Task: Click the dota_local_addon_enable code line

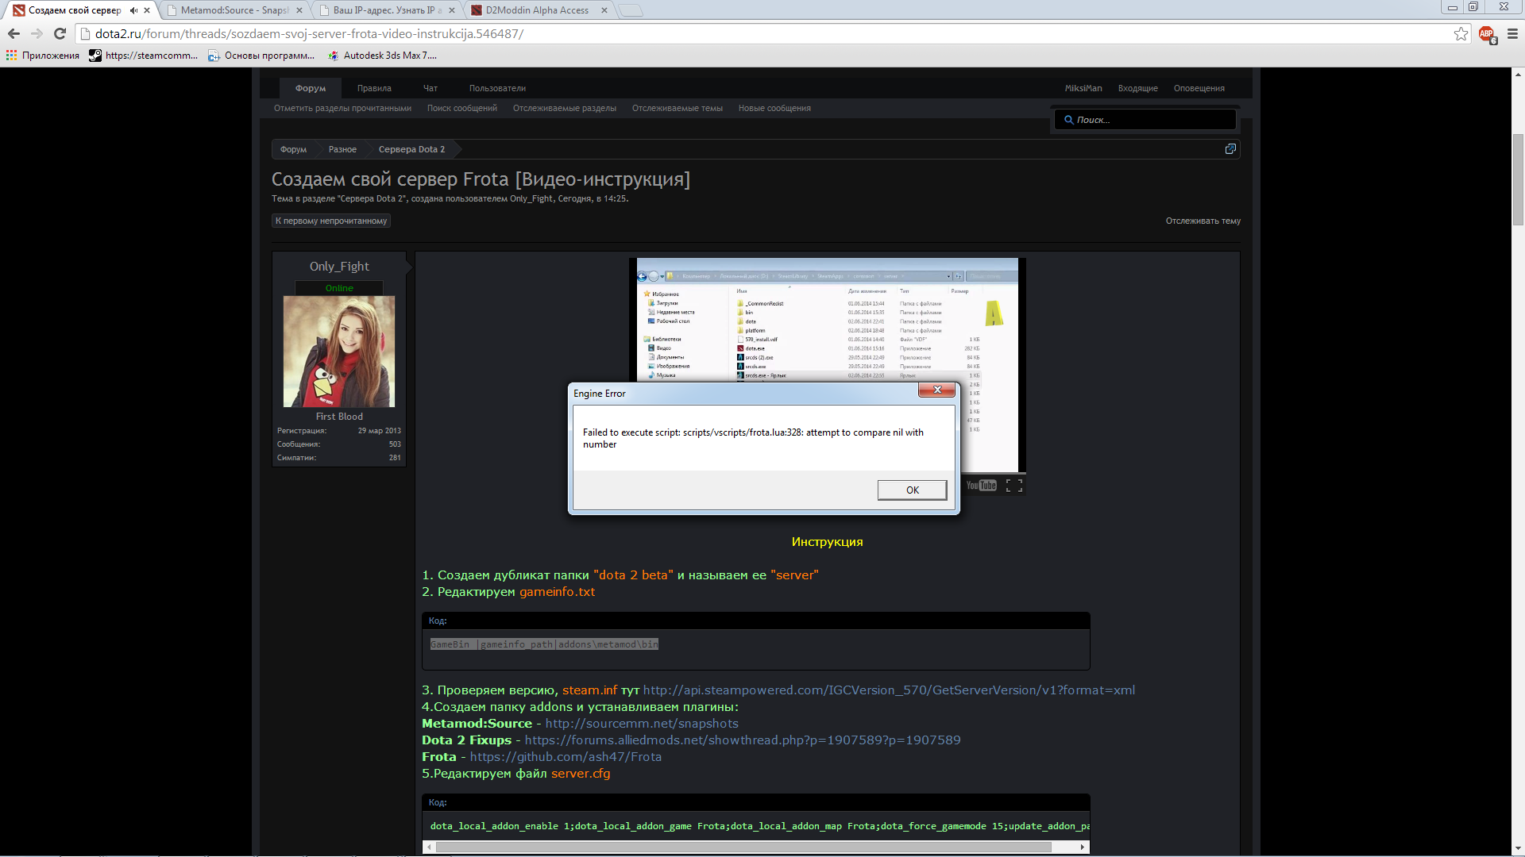Action: (x=759, y=826)
